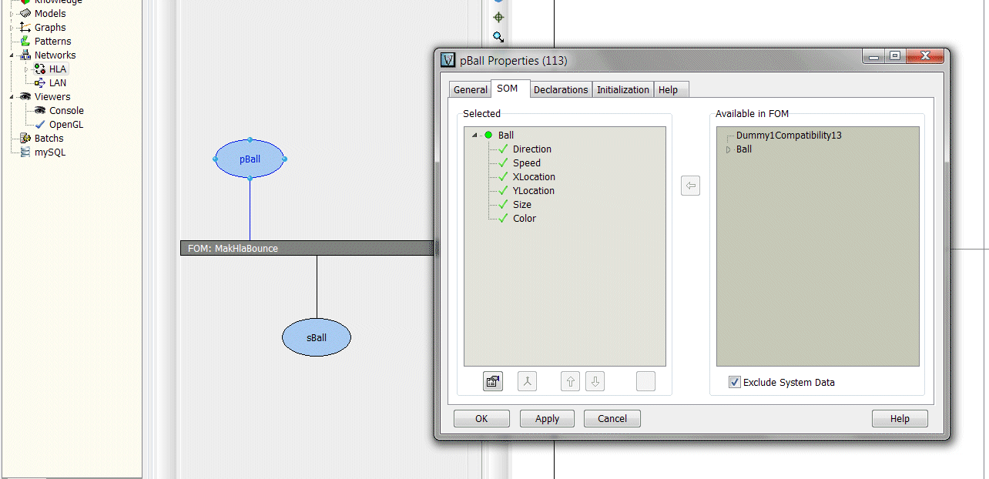989x479 pixels.
Task: Open the Initialization tab
Action: click(622, 90)
